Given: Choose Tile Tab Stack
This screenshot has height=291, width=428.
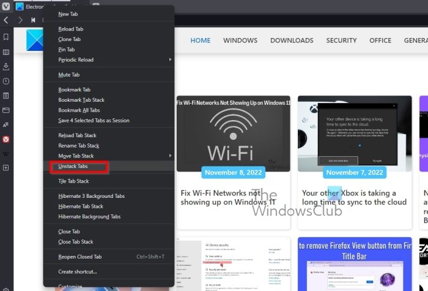Looking at the screenshot, I should click(109, 181).
